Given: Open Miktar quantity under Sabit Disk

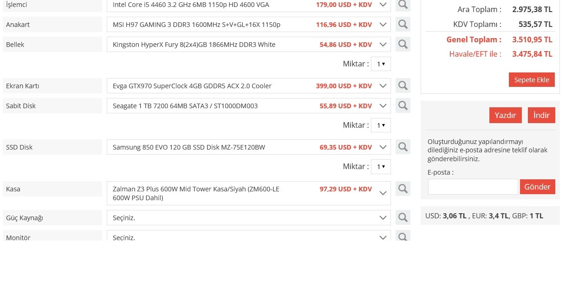Looking at the screenshot, I should 381,125.
